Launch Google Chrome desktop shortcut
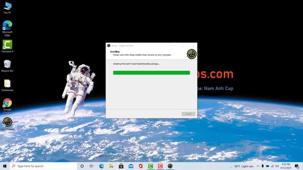Screen dimensions: 303x170 tap(8, 106)
